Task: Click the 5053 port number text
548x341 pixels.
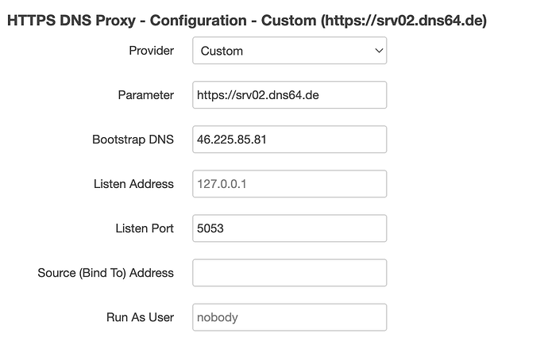Action: point(211,228)
